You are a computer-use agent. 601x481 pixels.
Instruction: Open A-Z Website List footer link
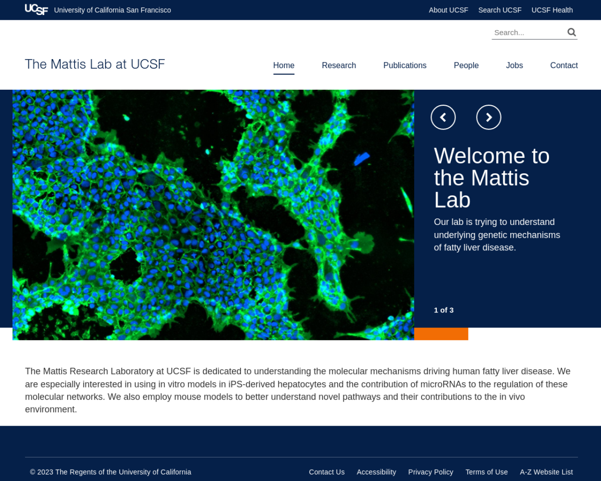click(x=546, y=472)
